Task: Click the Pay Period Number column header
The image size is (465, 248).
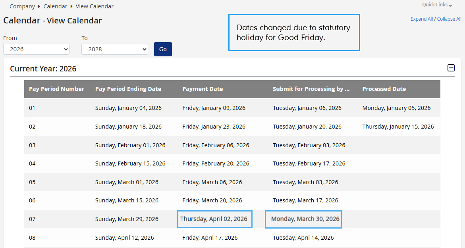Action: pos(56,89)
